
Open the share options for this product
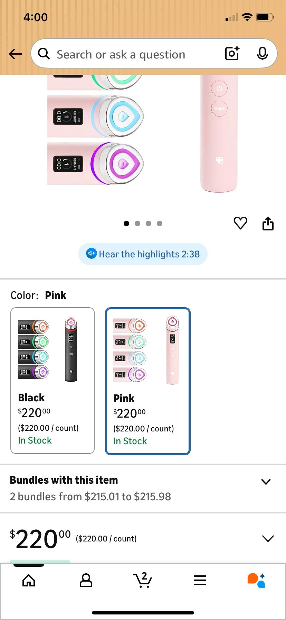click(x=268, y=223)
